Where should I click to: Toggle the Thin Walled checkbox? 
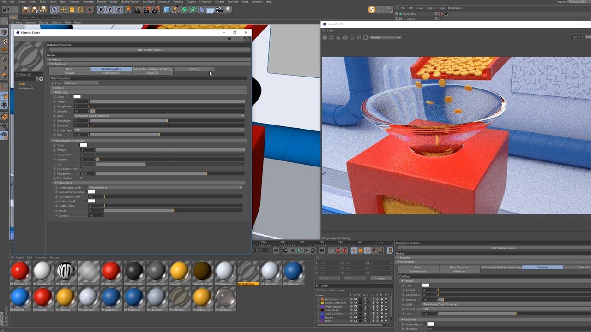click(x=82, y=178)
